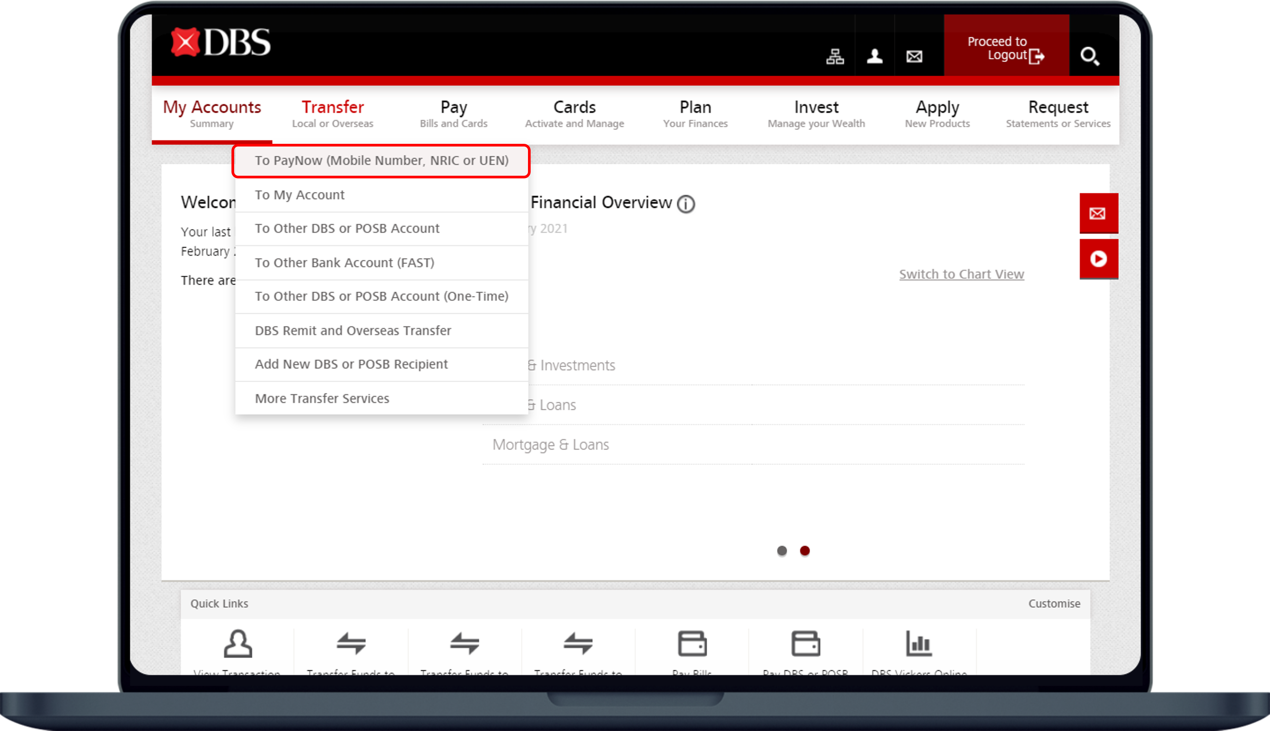Select the red carousel dot
The image size is (1270, 731).
(x=804, y=551)
